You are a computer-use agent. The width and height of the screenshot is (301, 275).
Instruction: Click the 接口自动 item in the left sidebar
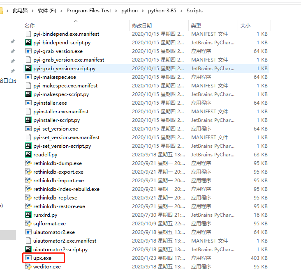tap(8, 81)
